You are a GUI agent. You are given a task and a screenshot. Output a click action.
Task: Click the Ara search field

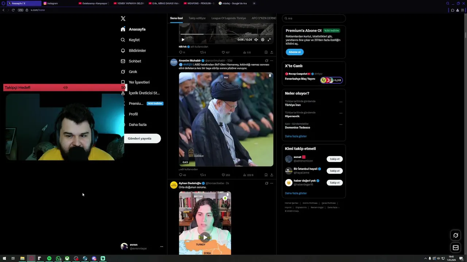point(314,18)
